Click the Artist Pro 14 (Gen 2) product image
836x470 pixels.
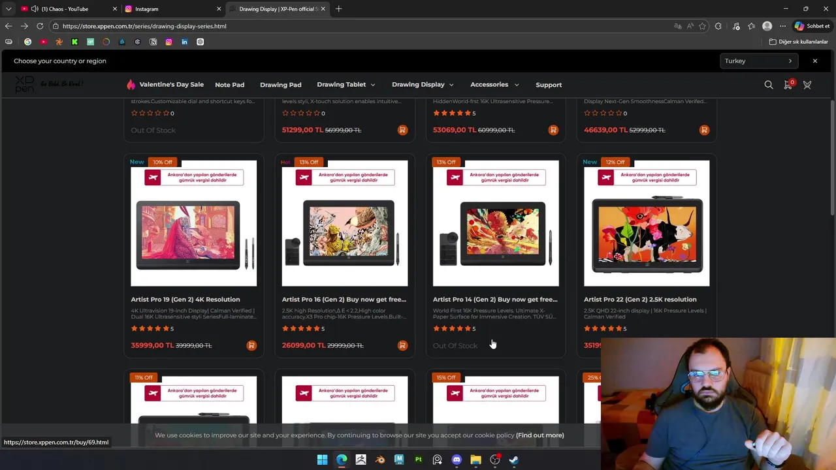coord(496,223)
